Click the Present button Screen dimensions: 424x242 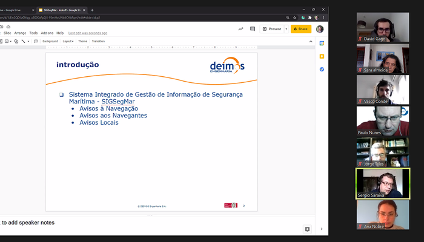point(272,28)
